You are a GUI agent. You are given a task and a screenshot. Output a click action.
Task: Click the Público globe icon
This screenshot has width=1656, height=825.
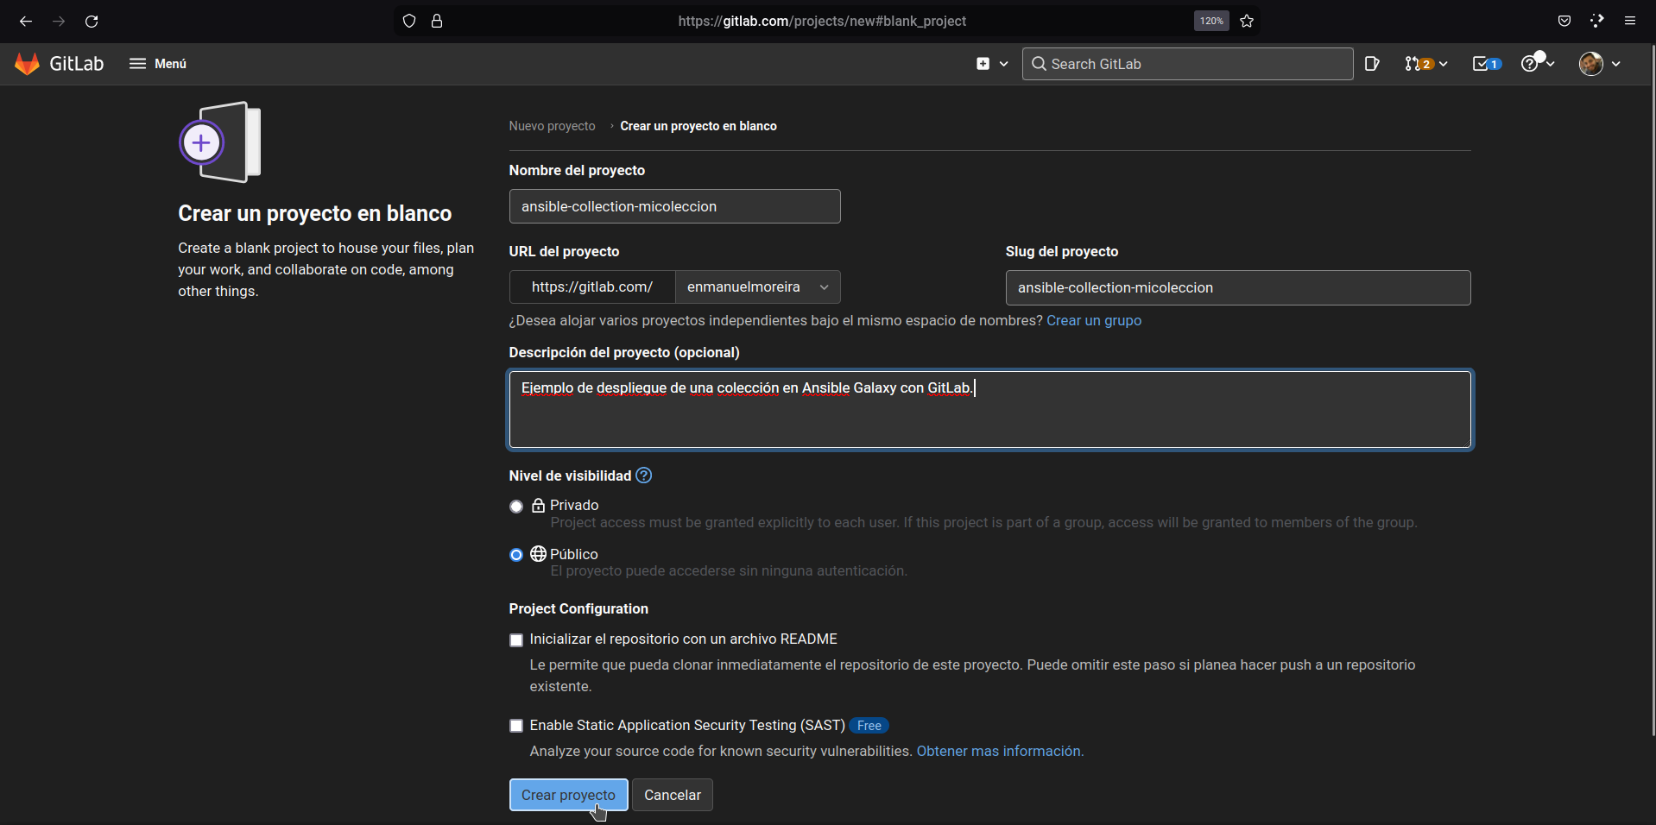pos(538,554)
